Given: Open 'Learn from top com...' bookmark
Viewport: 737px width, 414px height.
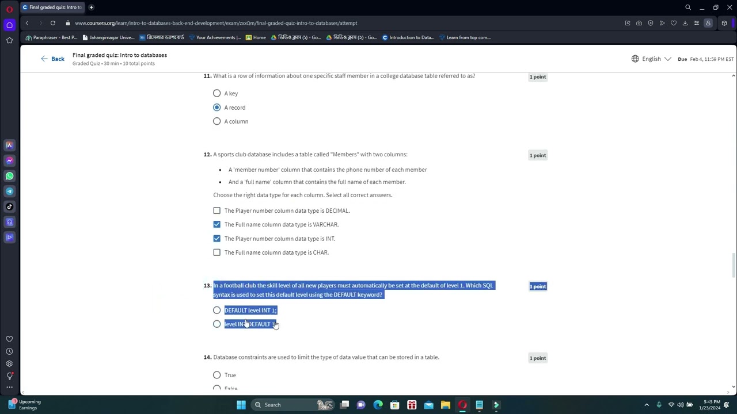Looking at the screenshot, I should (465, 37).
